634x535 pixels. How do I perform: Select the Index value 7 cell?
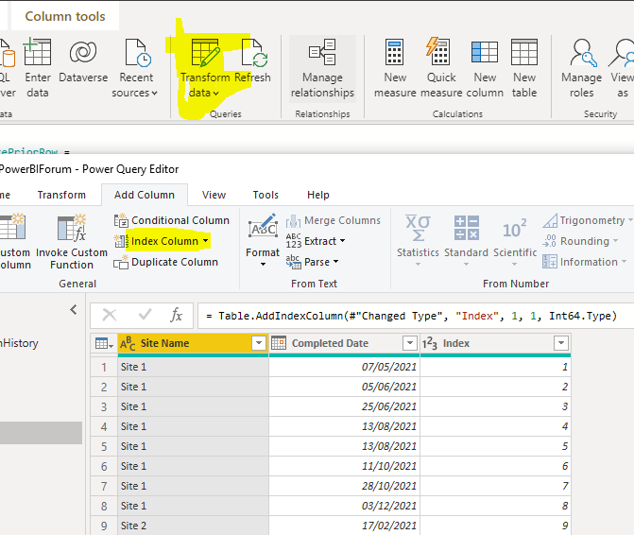[496, 486]
